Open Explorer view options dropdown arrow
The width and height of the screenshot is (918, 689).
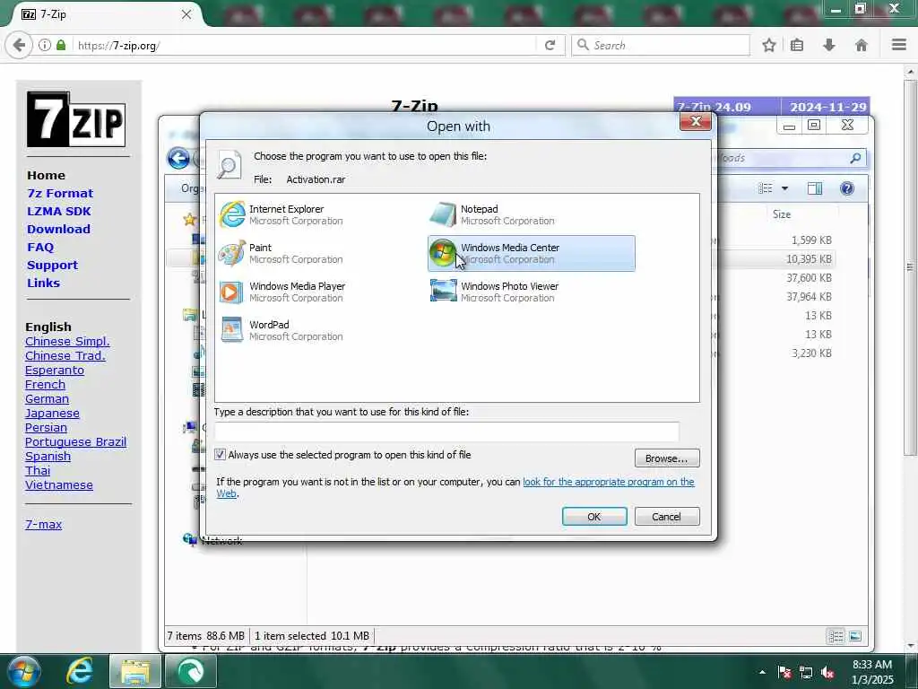[784, 188]
